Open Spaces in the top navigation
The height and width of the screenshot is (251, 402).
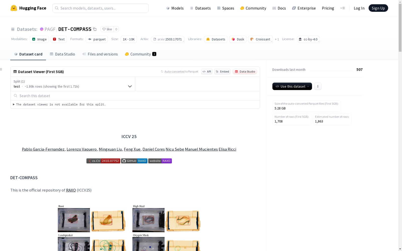click(226, 8)
